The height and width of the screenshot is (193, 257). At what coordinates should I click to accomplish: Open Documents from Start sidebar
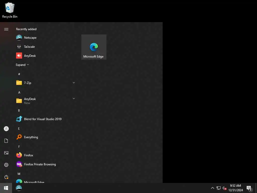6,141
